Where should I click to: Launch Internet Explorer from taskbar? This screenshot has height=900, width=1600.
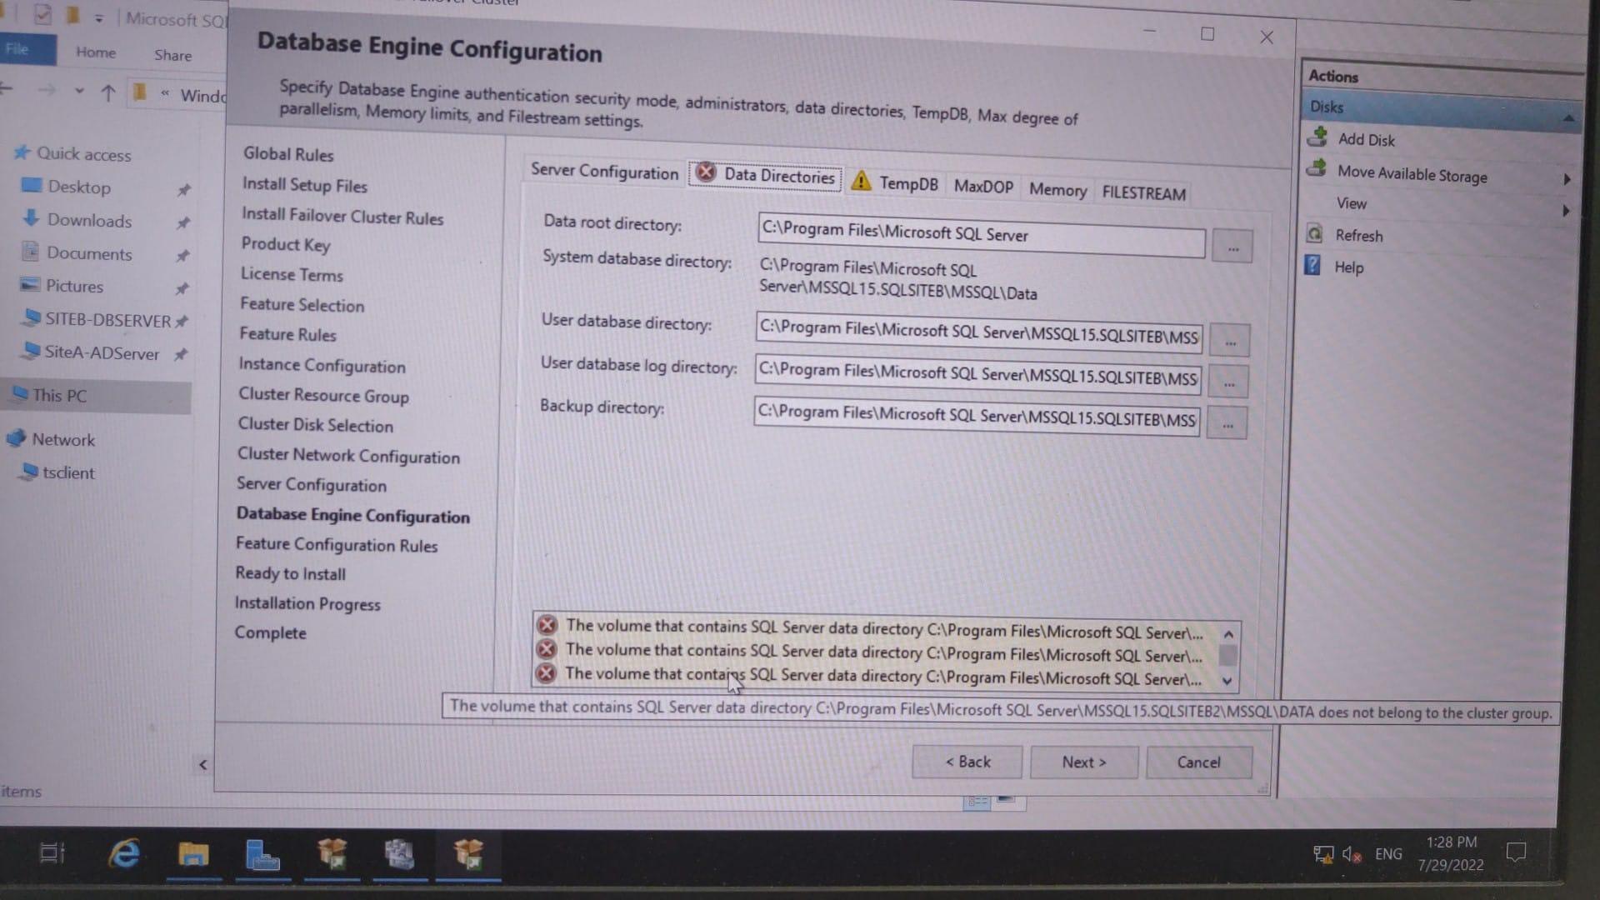coord(124,853)
